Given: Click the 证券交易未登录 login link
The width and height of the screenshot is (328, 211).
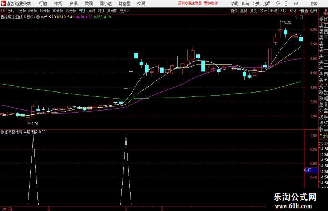Looking at the screenshot, I should [x=190, y=3].
